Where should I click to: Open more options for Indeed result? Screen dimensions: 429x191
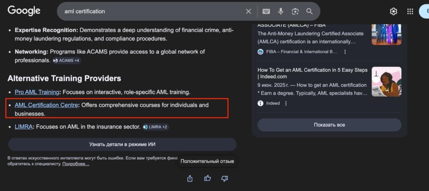(x=286, y=103)
